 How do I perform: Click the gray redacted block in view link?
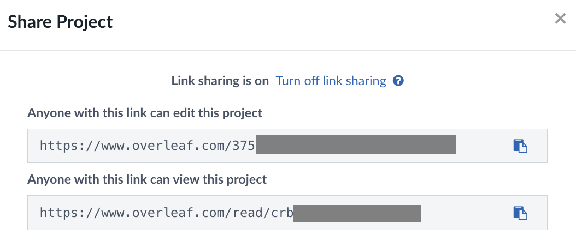(357, 213)
